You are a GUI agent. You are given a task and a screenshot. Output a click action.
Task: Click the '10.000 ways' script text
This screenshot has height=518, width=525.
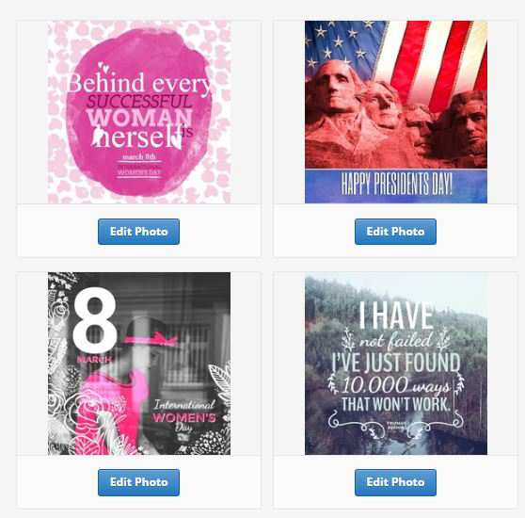(x=395, y=385)
